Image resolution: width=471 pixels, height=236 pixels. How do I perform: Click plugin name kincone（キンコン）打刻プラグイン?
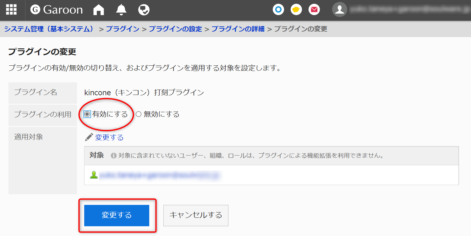[144, 92]
